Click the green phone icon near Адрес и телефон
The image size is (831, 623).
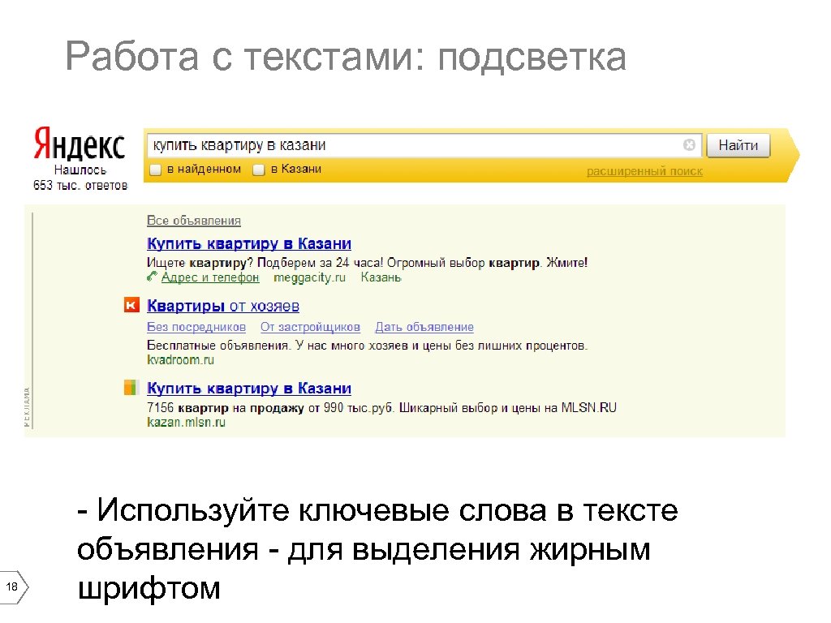pos(152,276)
